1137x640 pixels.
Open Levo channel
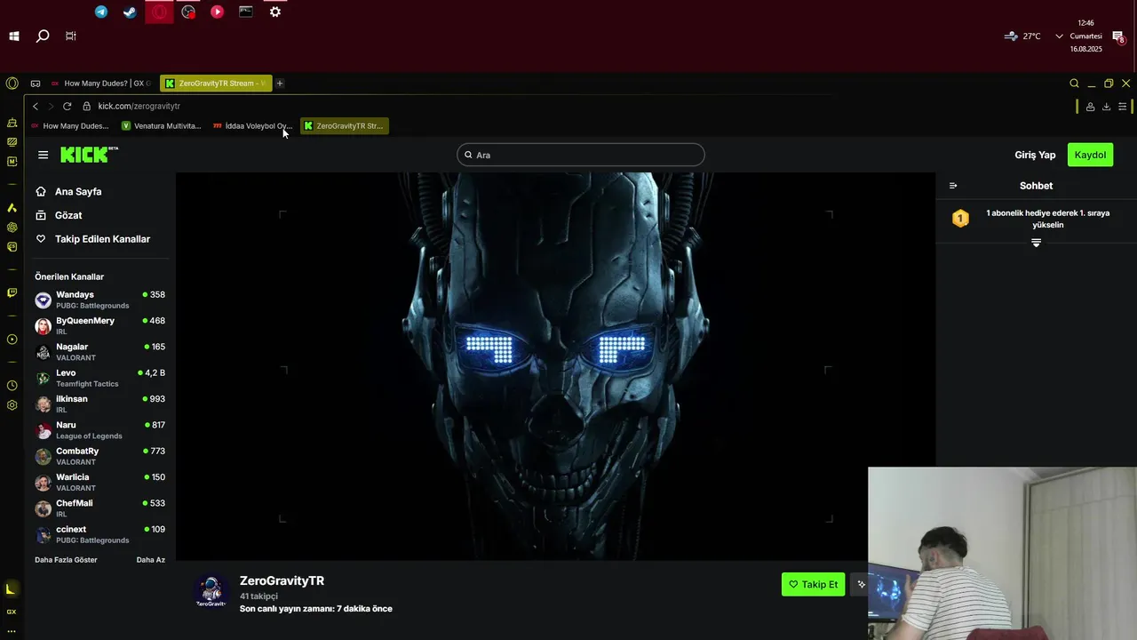tap(99, 378)
